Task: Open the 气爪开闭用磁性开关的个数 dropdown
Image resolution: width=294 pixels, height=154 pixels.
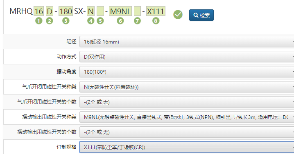Action: [x=187, y=102]
